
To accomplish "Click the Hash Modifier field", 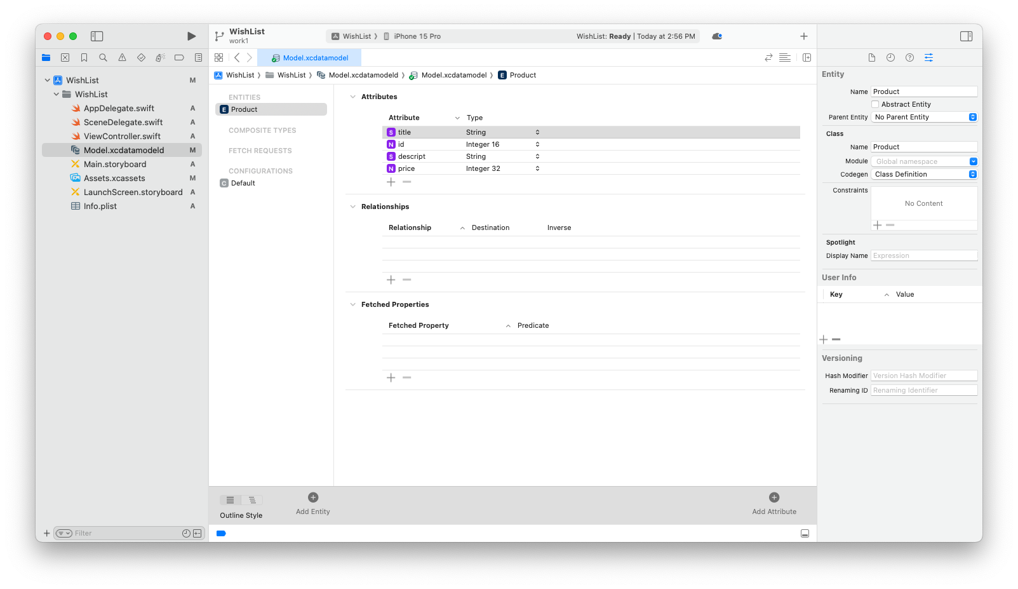I will pyautogui.click(x=924, y=376).
